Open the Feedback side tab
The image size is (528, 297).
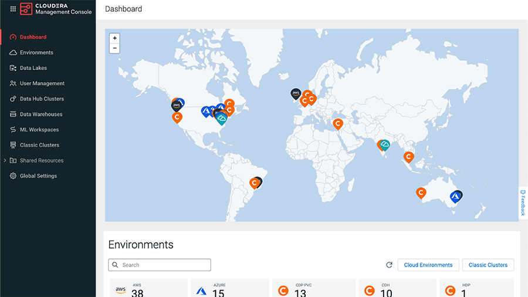523,203
